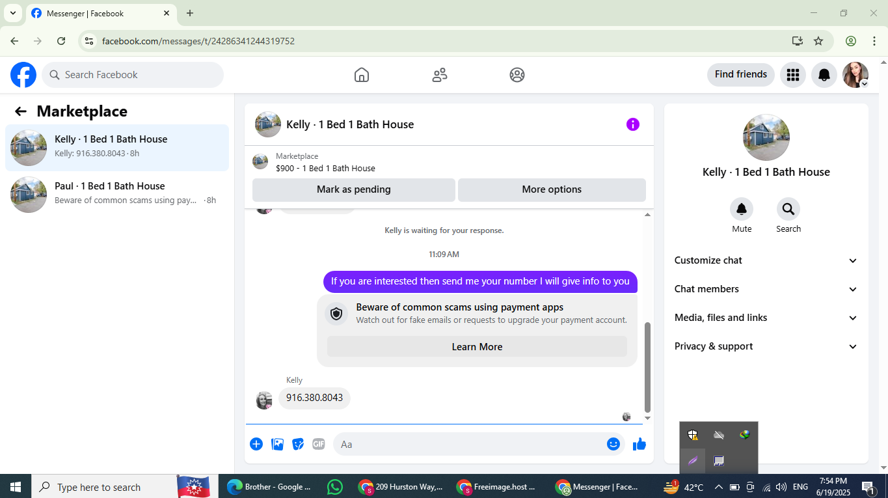
Task: Click the Aa message input box
Action: (x=478, y=444)
